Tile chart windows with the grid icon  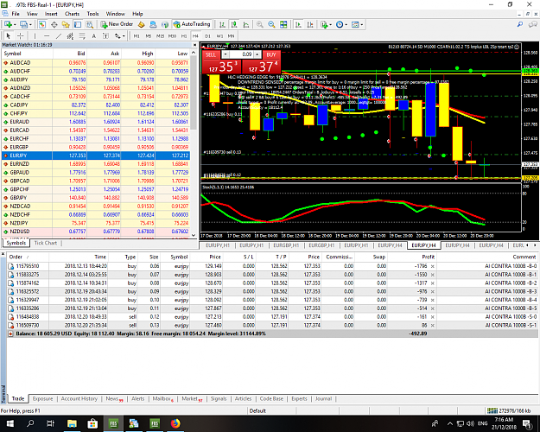click(x=283, y=24)
